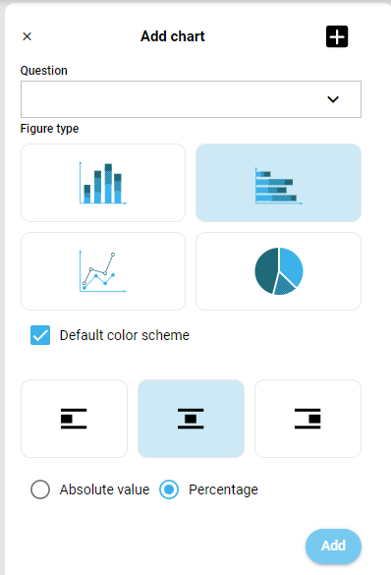This screenshot has height=575, width=391.
Task: Select the horizontal stacked bar chart type
Action: coord(278,183)
